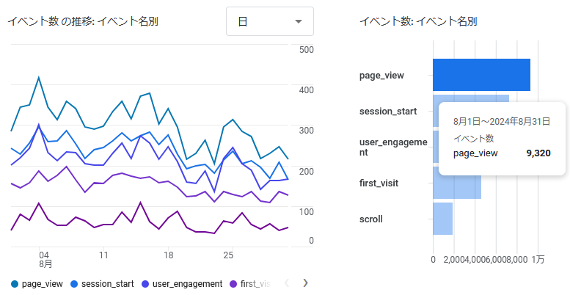Viewport: 570px width, 295px height.
Task: Toggle the page_view legend dot
Action: 15,284
